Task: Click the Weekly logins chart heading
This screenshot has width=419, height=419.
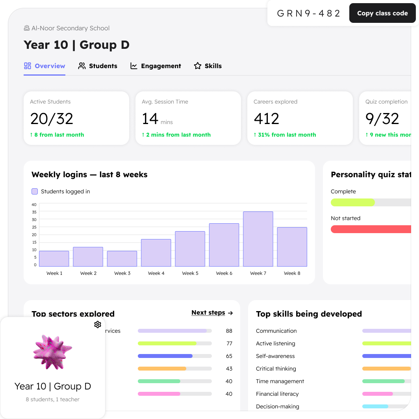Action: (x=89, y=174)
